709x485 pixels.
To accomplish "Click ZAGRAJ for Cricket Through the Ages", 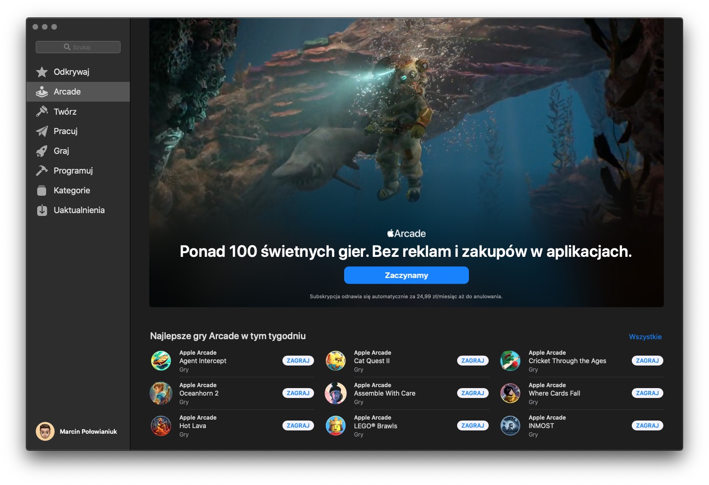I will (647, 361).
